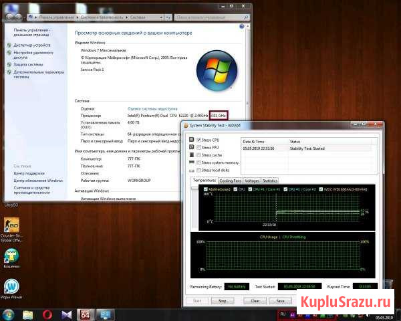Image resolution: width=401 pixels, height=321 pixels.
Task: Switch to the Temperatures tab
Action: (204, 181)
